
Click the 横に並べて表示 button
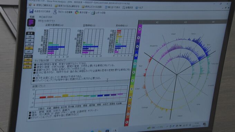coord(112,7)
